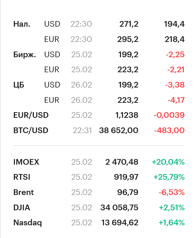194x238 pixels.
Task: Click the Bitcoin price 38 652,00
Action: click(118, 131)
